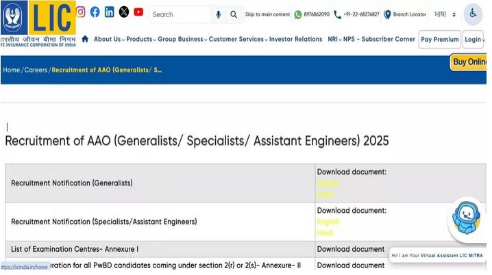Click Careers in the breadcrumb

tap(36, 70)
